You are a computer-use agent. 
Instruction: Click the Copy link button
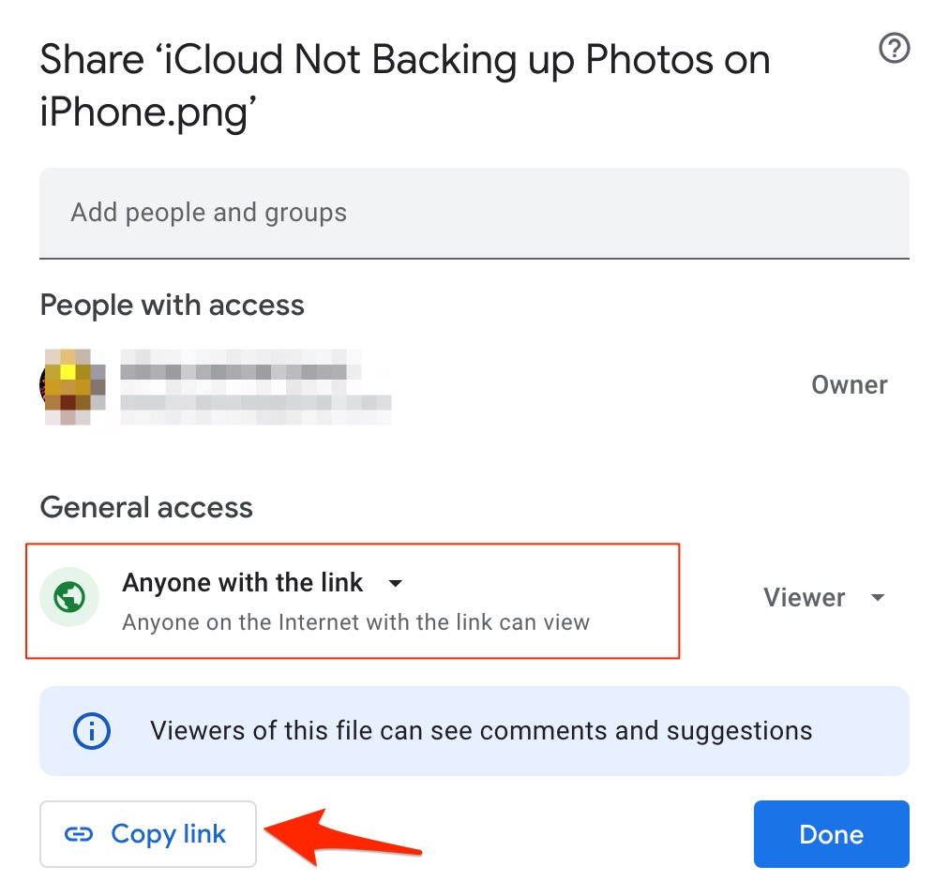pyautogui.click(x=147, y=834)
